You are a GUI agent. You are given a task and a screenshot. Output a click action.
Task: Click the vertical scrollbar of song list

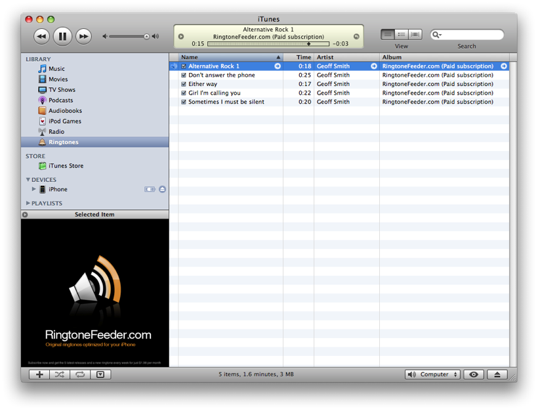[513, 214]
